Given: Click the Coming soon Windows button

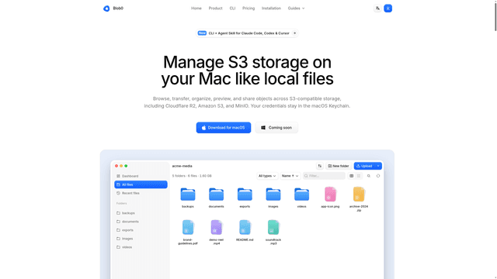Looking at the screenshot, I should [276, 128].
